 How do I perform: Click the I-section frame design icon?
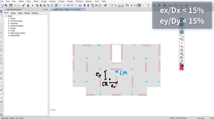point(148,5)
